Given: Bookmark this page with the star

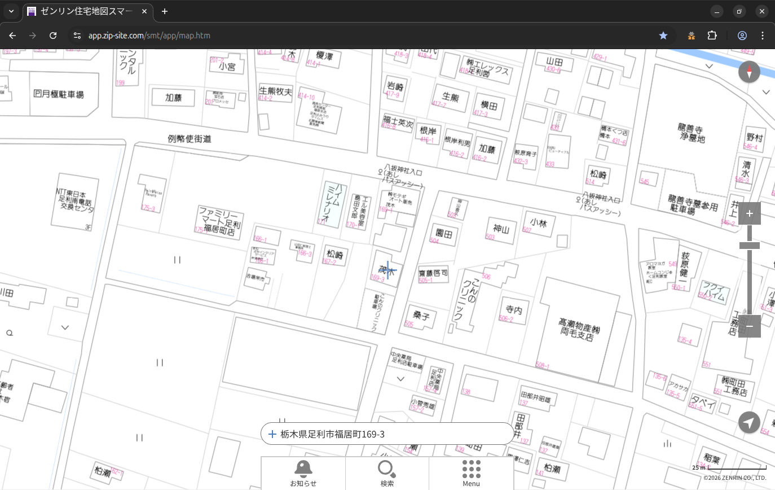Looking at the screenshot, I should [663, 36].
